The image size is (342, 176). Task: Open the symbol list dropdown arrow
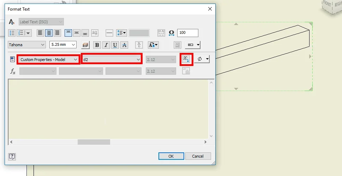point(208,59)
